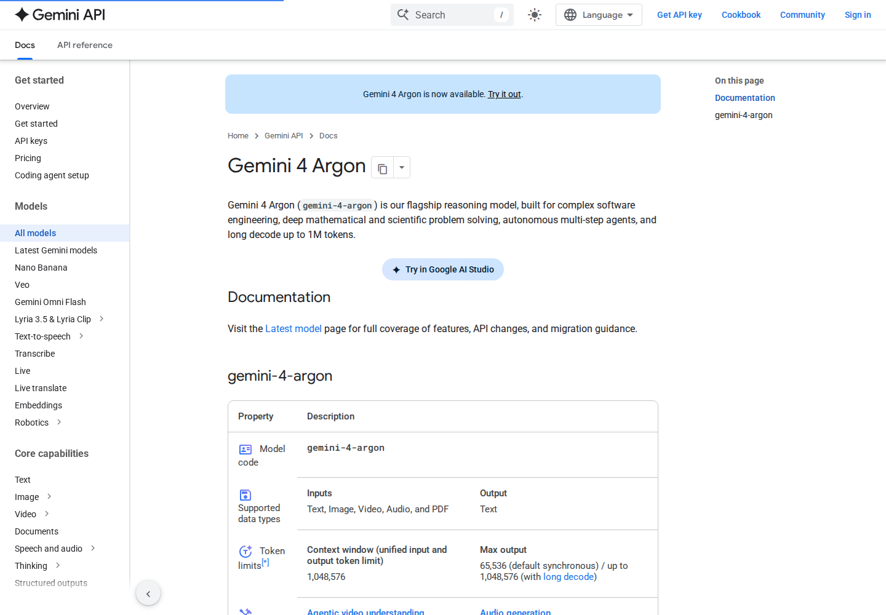Click the Get API key link
Image resolution: width=886 pixels, height=615 pixels.
[679, 15]
